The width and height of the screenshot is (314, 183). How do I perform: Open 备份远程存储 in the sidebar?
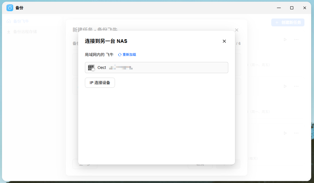coord(22,32)
